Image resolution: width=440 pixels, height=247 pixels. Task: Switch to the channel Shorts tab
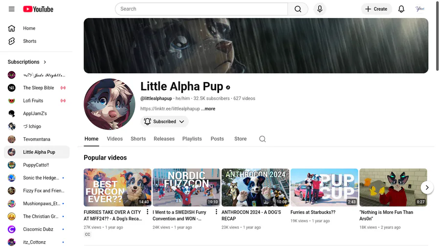138,139
